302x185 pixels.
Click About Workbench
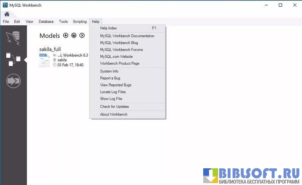(114, 115)
